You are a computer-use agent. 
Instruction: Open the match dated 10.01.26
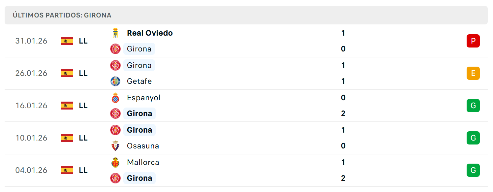point(246,138)
